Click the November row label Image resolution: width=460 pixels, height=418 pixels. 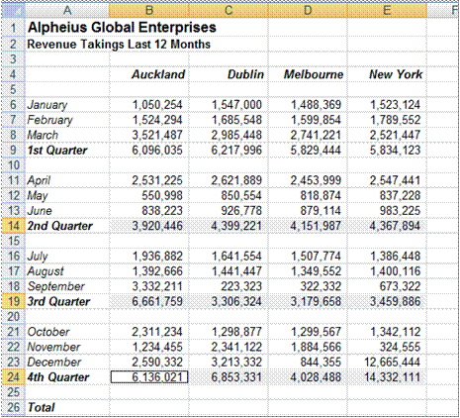[x=67, y=347]
